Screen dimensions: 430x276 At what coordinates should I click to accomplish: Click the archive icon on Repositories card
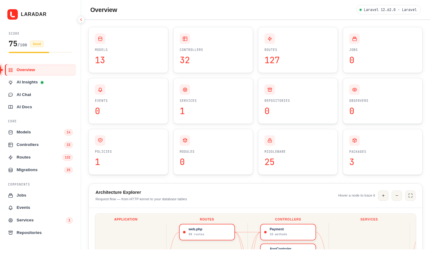270,90
